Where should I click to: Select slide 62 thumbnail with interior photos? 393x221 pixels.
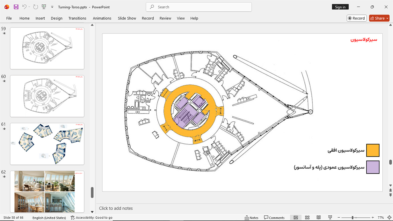[x=47, y=192]
